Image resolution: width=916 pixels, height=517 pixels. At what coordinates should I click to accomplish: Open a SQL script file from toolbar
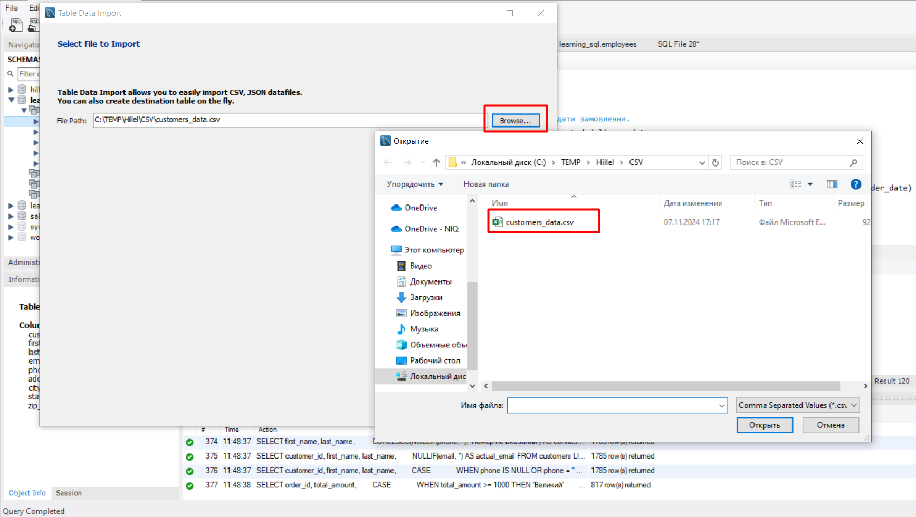click(x=33, y=25)
